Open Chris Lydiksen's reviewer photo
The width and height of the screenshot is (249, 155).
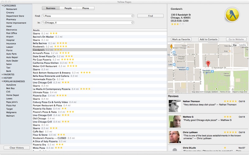tap(175, 137)
